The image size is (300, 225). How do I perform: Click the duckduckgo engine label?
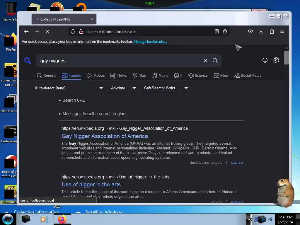[x=199, y=162]
